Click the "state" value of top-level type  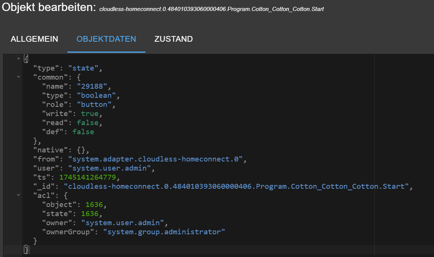coord(83,68)
